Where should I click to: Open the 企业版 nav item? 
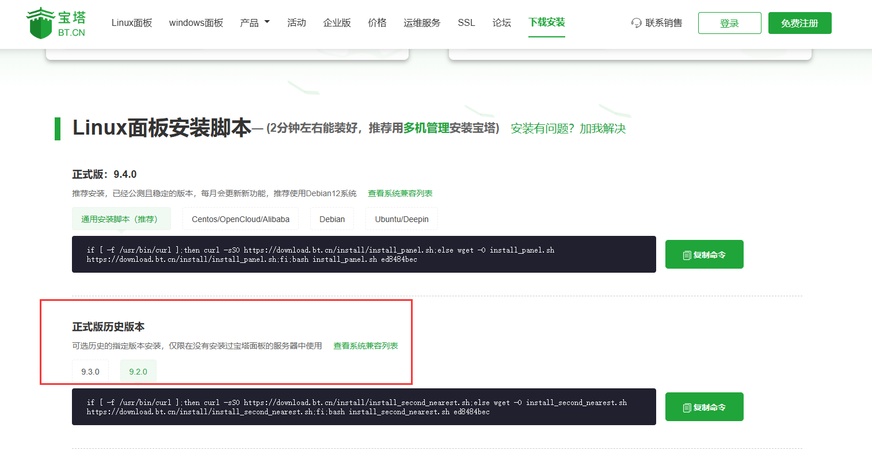337,23
